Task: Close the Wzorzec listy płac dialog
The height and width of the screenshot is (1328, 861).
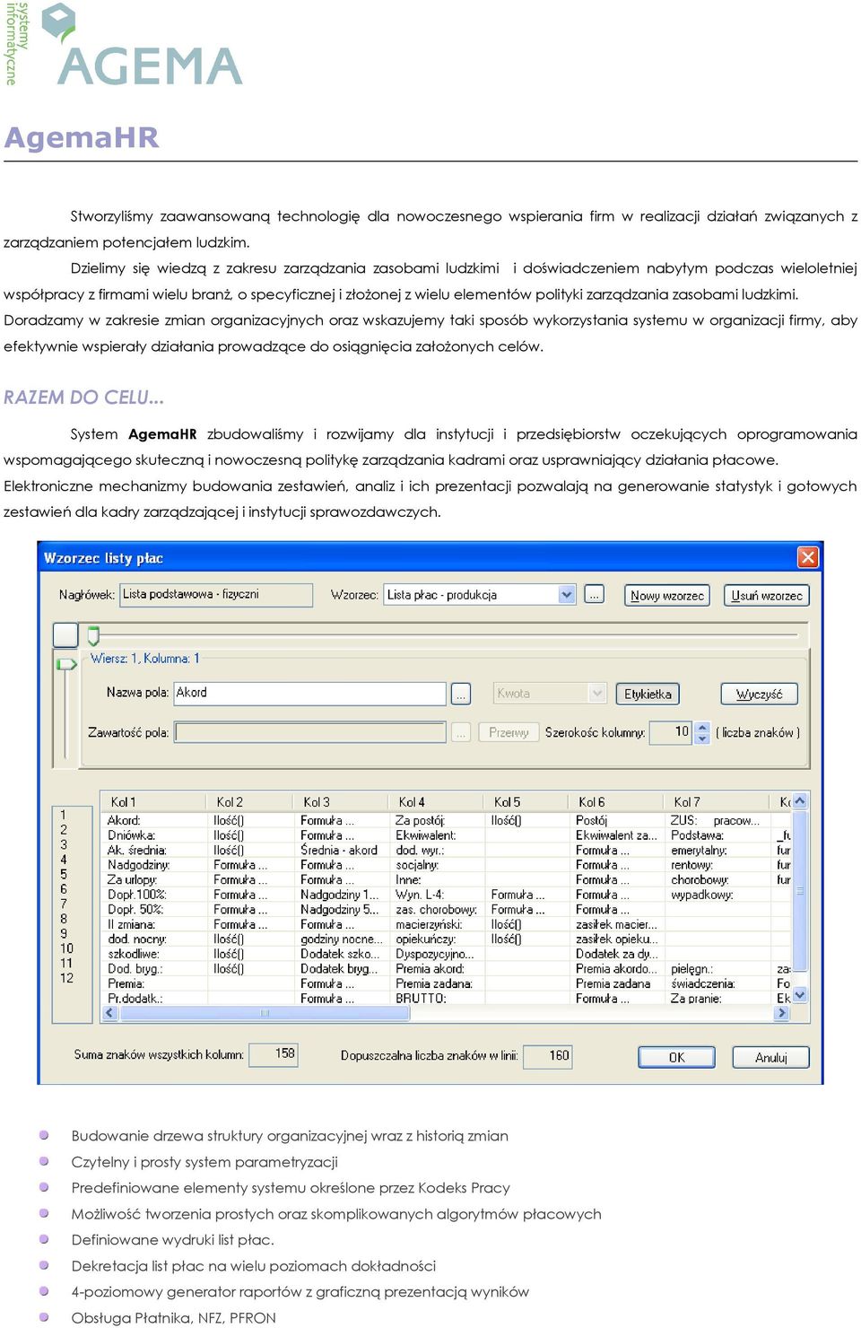Action: pos(807,557)
